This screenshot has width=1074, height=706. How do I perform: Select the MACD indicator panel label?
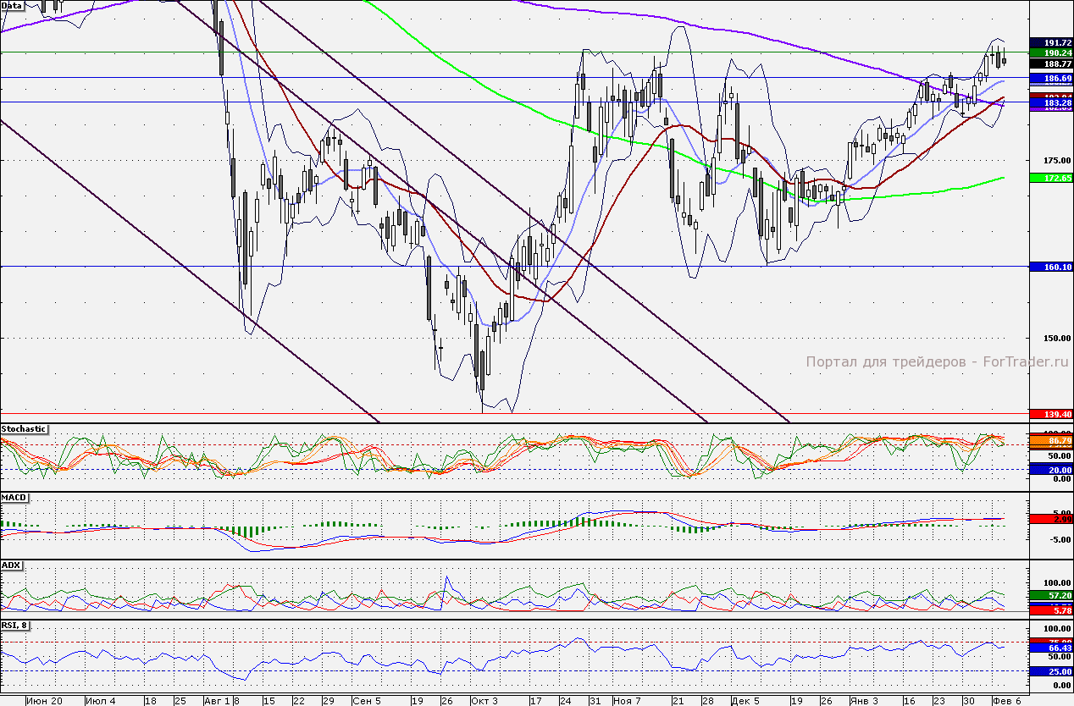pos(14,497)
